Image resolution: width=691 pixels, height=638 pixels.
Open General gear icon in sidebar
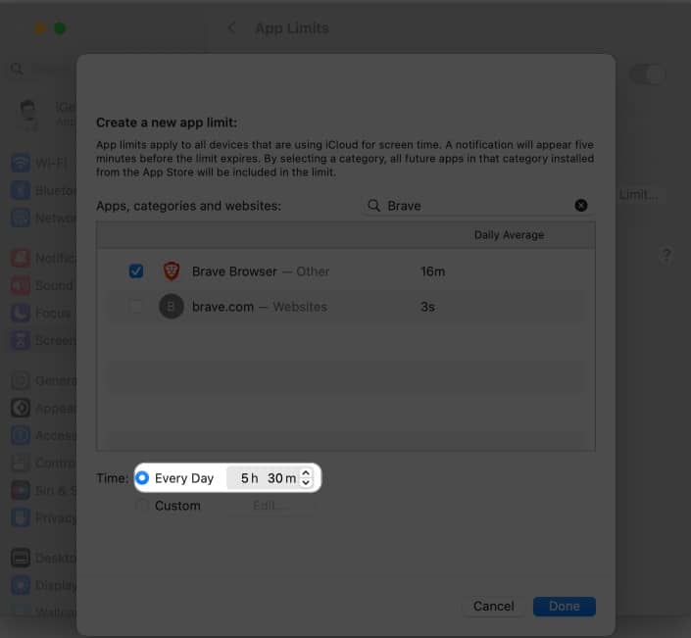coord(21,380)
